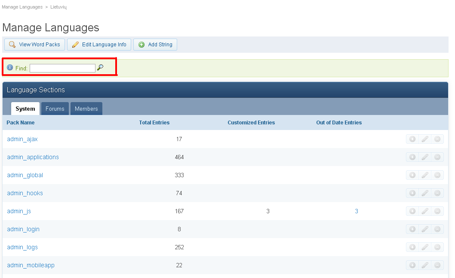Click the blue info icon beside Find
The height and width of the screenshot is (278, 455).
10,67
